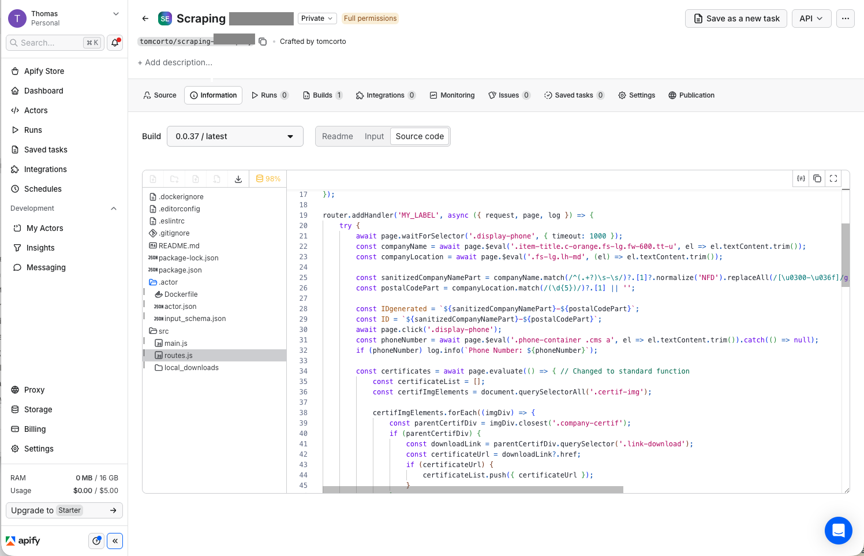Expand the local_downloads folder

(187, 368)
